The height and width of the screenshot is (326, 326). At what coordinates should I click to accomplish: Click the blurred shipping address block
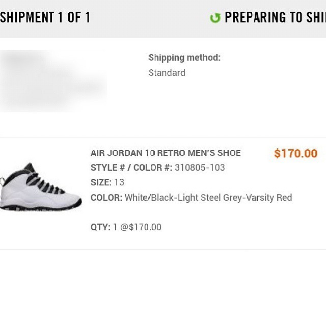click(53, 80)
